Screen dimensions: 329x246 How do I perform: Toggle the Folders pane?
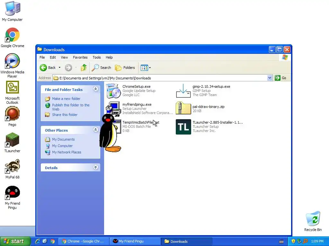(125, 68)
